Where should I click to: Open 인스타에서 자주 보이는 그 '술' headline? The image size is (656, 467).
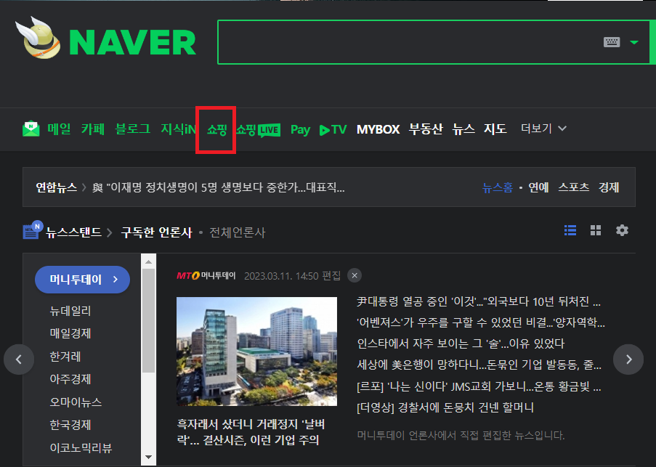(x=461, y=344)
